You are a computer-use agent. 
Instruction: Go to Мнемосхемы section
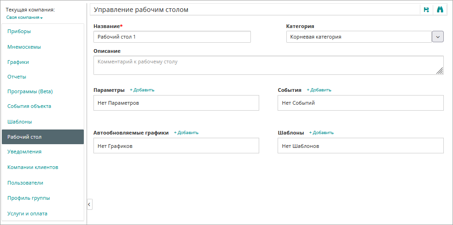pos(24,47)
